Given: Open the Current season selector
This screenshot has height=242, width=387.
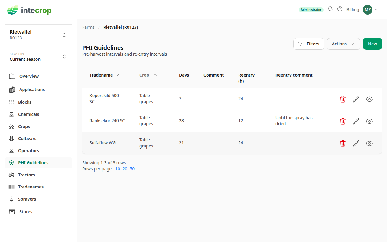Looking at the screenshot, I should tap(38, 57).
